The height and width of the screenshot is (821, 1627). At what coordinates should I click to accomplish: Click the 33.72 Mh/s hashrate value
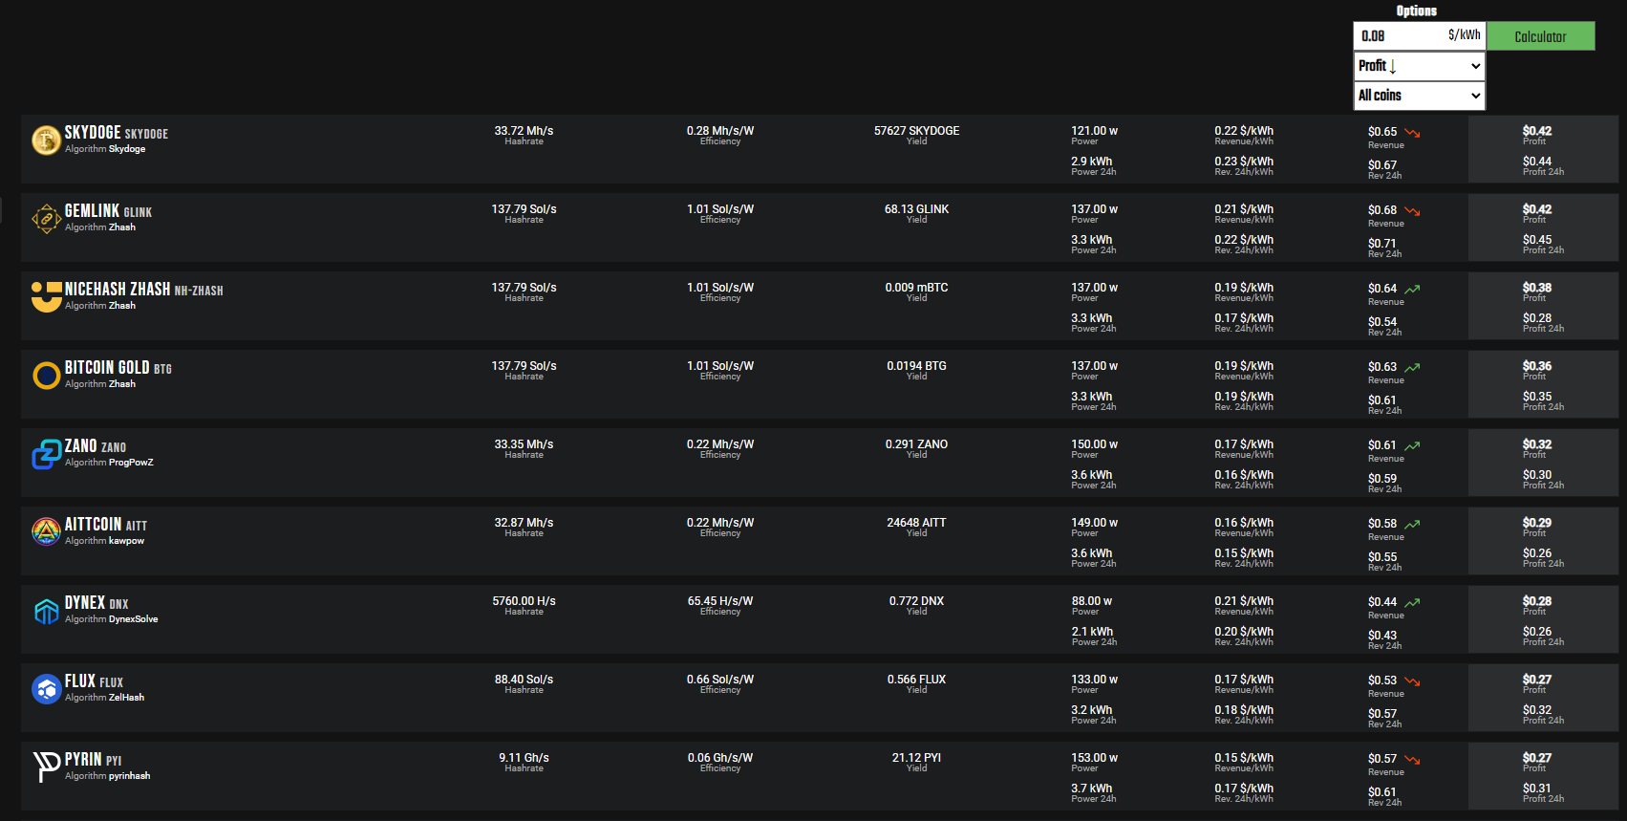click(x=524, y=131)
